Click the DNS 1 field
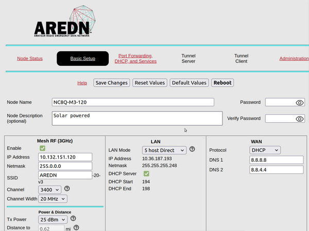This screenshot has width=309, height=231. tap(277, 160)
